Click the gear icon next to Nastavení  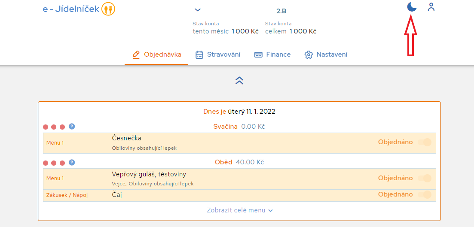pos(309,55)
